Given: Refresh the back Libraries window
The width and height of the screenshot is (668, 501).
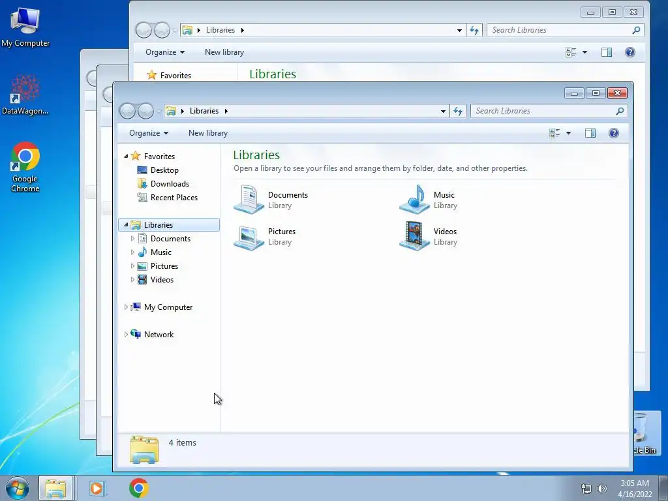Looking at the screenshot, I should pyautogui.click(x=474, y=30).
